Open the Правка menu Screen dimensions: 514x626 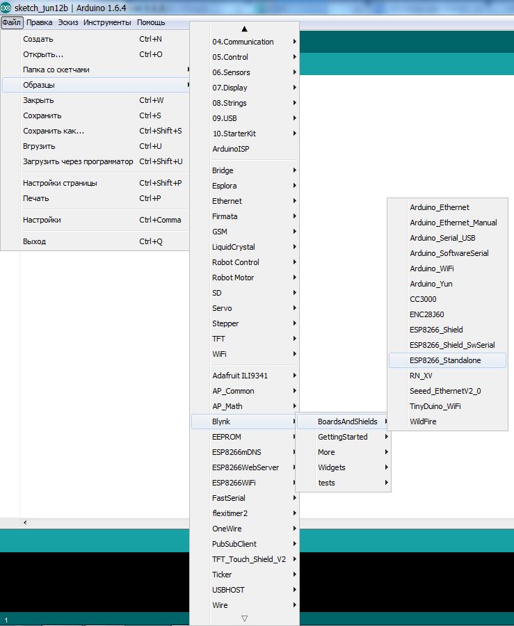click(39, 22)
